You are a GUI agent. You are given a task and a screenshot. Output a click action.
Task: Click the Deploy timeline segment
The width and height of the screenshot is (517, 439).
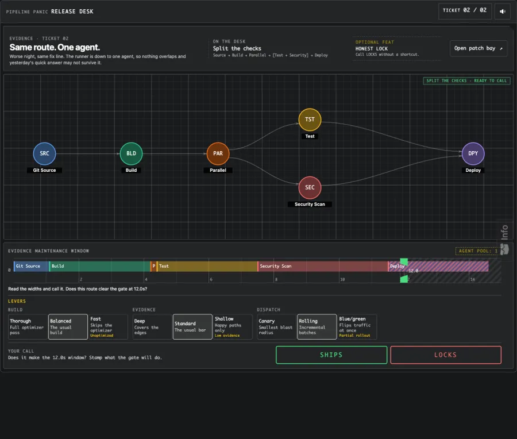point(438,266)
